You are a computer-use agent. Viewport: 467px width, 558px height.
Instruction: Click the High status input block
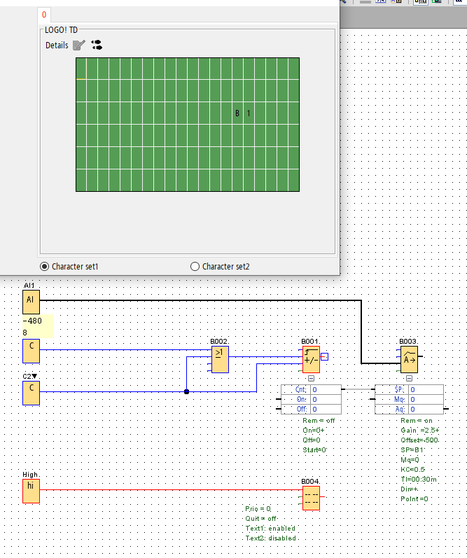tap(31, 491)
